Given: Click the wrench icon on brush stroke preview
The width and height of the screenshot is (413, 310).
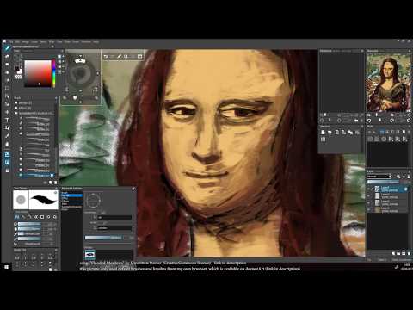Looking at the screenshot, I should [x=55, y=193].
